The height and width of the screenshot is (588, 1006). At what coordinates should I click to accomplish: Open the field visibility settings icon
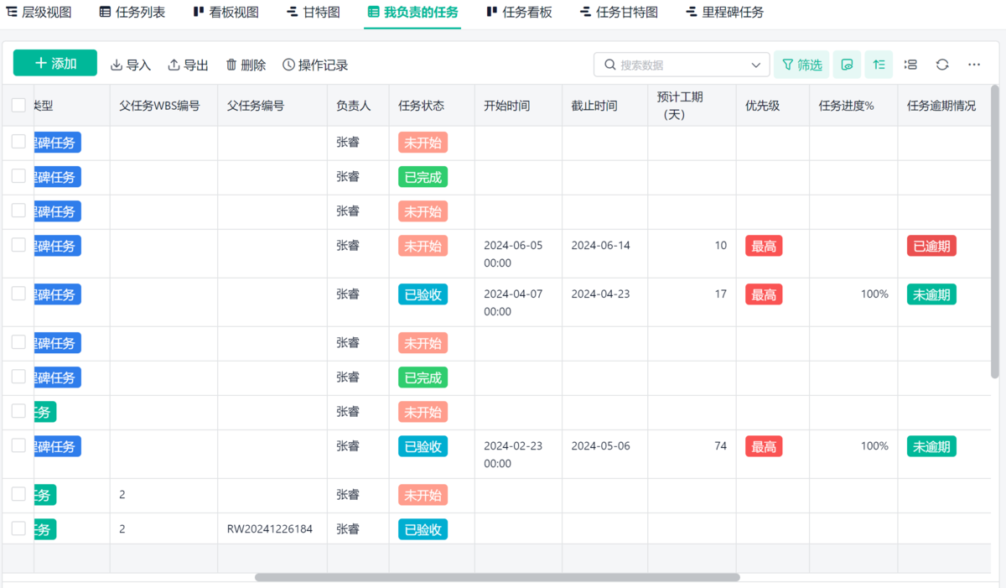[847, 65]
